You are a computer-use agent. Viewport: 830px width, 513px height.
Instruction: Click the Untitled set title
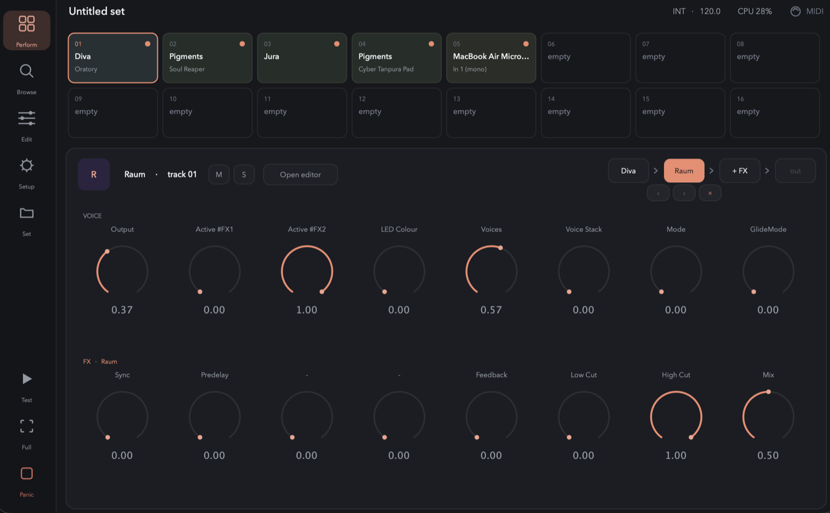click(97, 11)
